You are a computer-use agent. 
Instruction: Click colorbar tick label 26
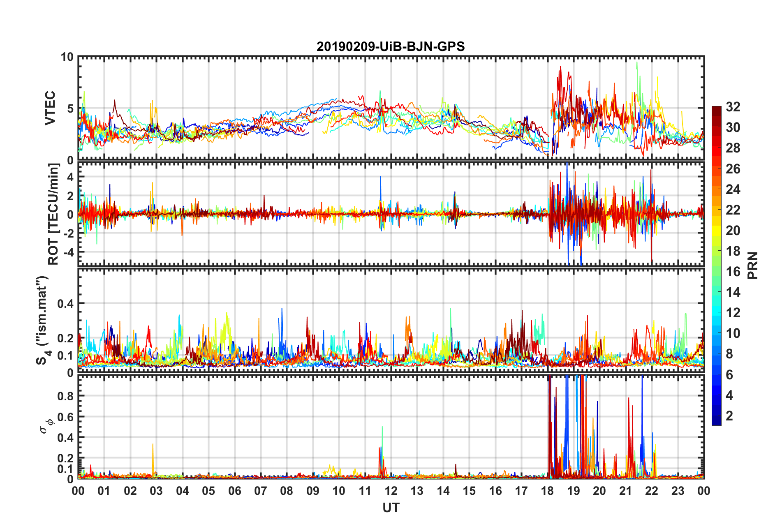(x=733, y=169)
